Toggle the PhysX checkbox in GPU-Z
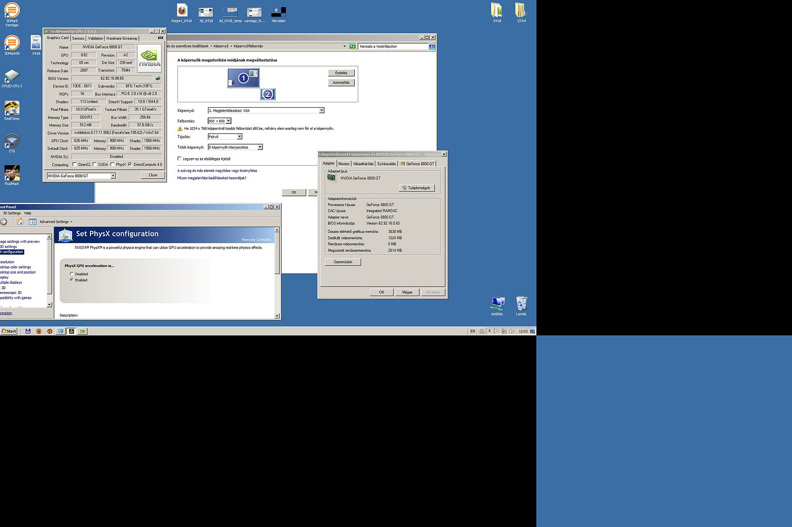 [x=112, y=164]
